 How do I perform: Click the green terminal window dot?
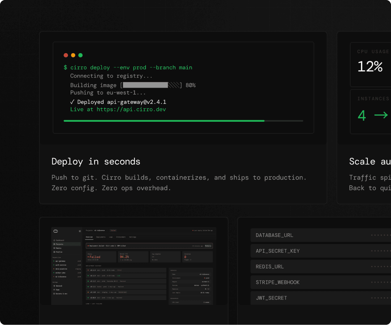[81, 55]
